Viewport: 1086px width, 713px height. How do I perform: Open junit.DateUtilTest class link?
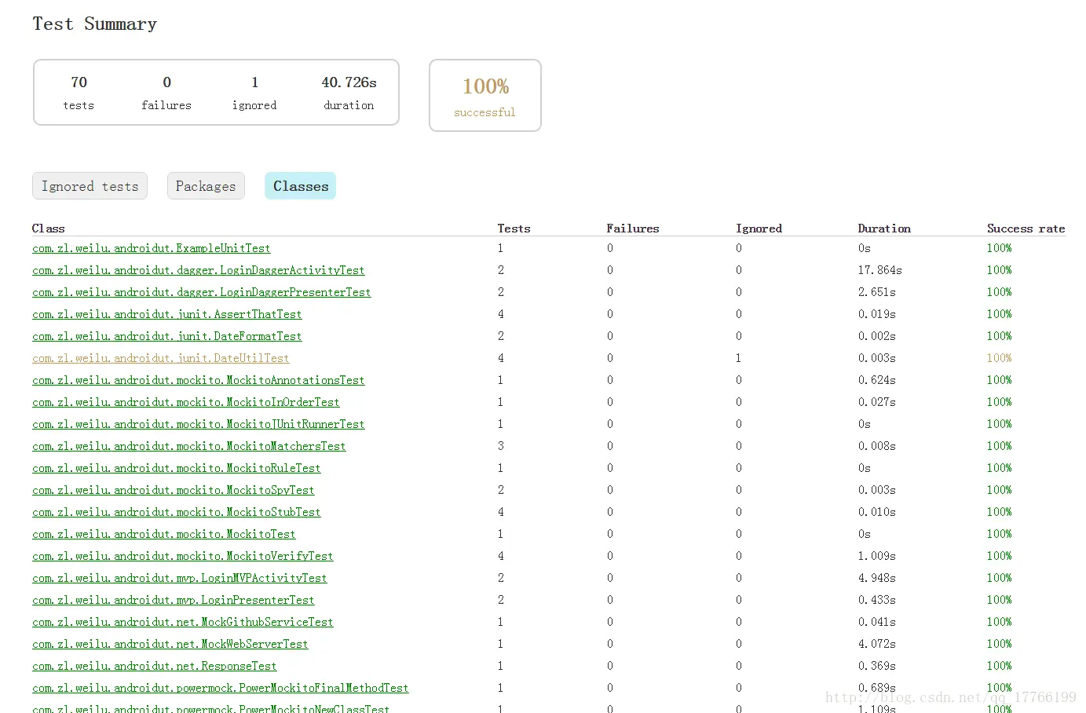pos(161,358)
